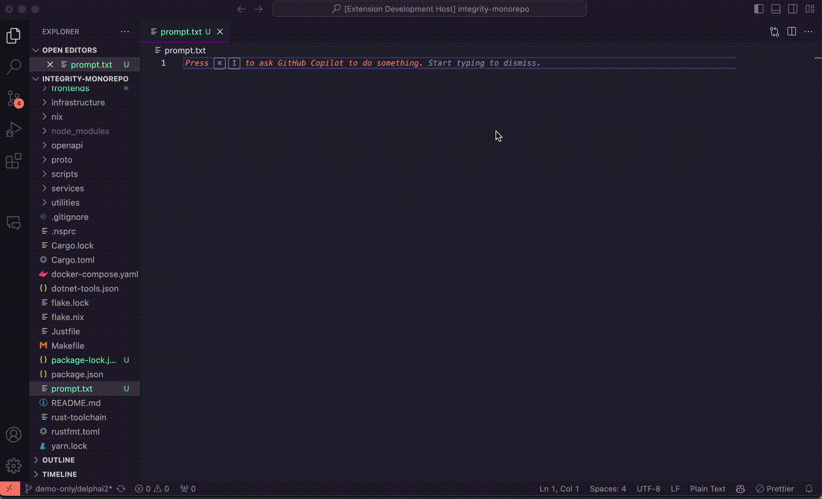Open README.md in the file tree
Screen dimensions: 822x499
pos(84,403)
